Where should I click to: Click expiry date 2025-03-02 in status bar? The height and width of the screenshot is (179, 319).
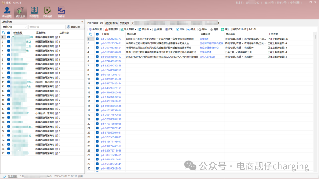[68, 176]
